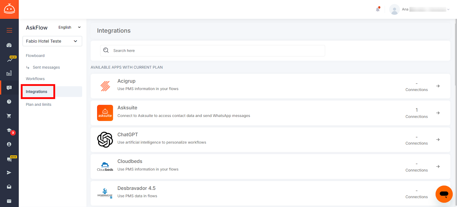Click the search magnifier icon
Viewport: 457px width, 207px height.
[x=106, y=50]
